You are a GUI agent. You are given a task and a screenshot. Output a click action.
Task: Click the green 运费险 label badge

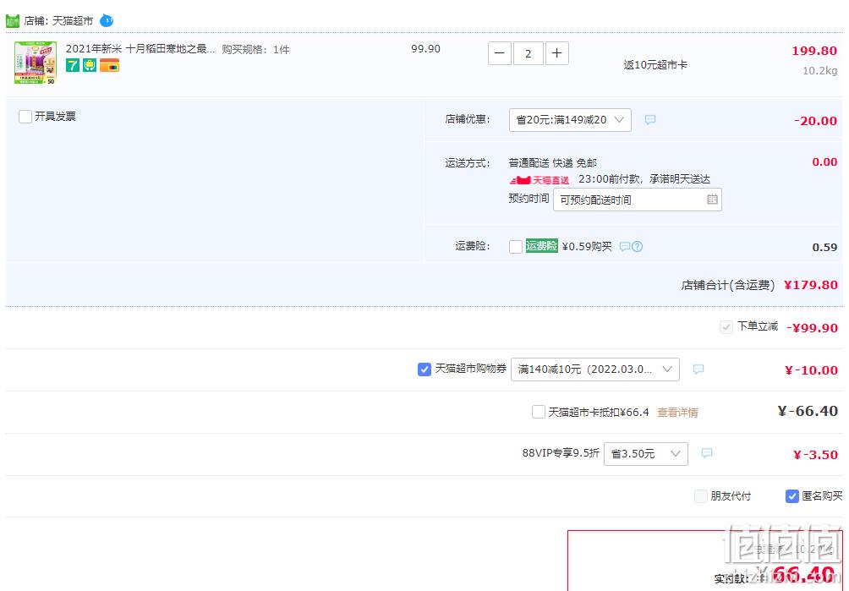tap(541, 246)
